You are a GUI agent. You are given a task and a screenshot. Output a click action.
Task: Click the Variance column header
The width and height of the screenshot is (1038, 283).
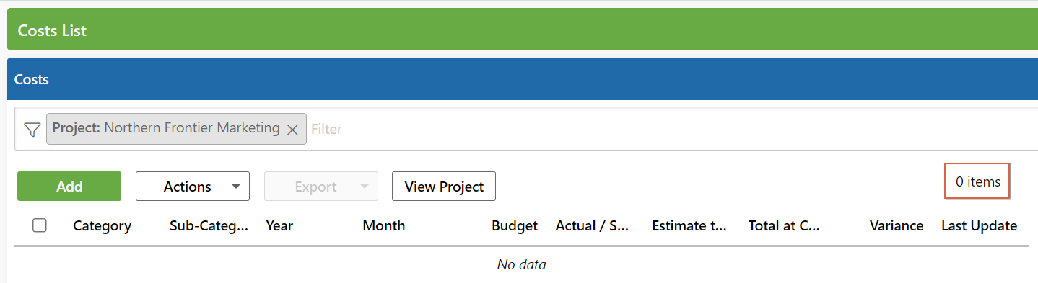pyautogui.click(x=897, y=225)
